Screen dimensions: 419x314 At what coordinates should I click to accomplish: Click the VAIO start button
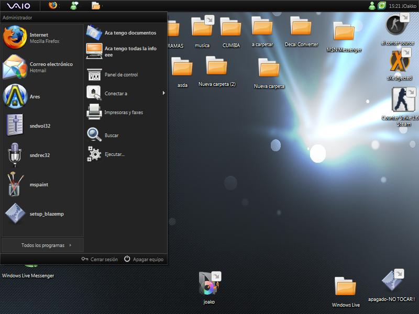click(19, 6)
